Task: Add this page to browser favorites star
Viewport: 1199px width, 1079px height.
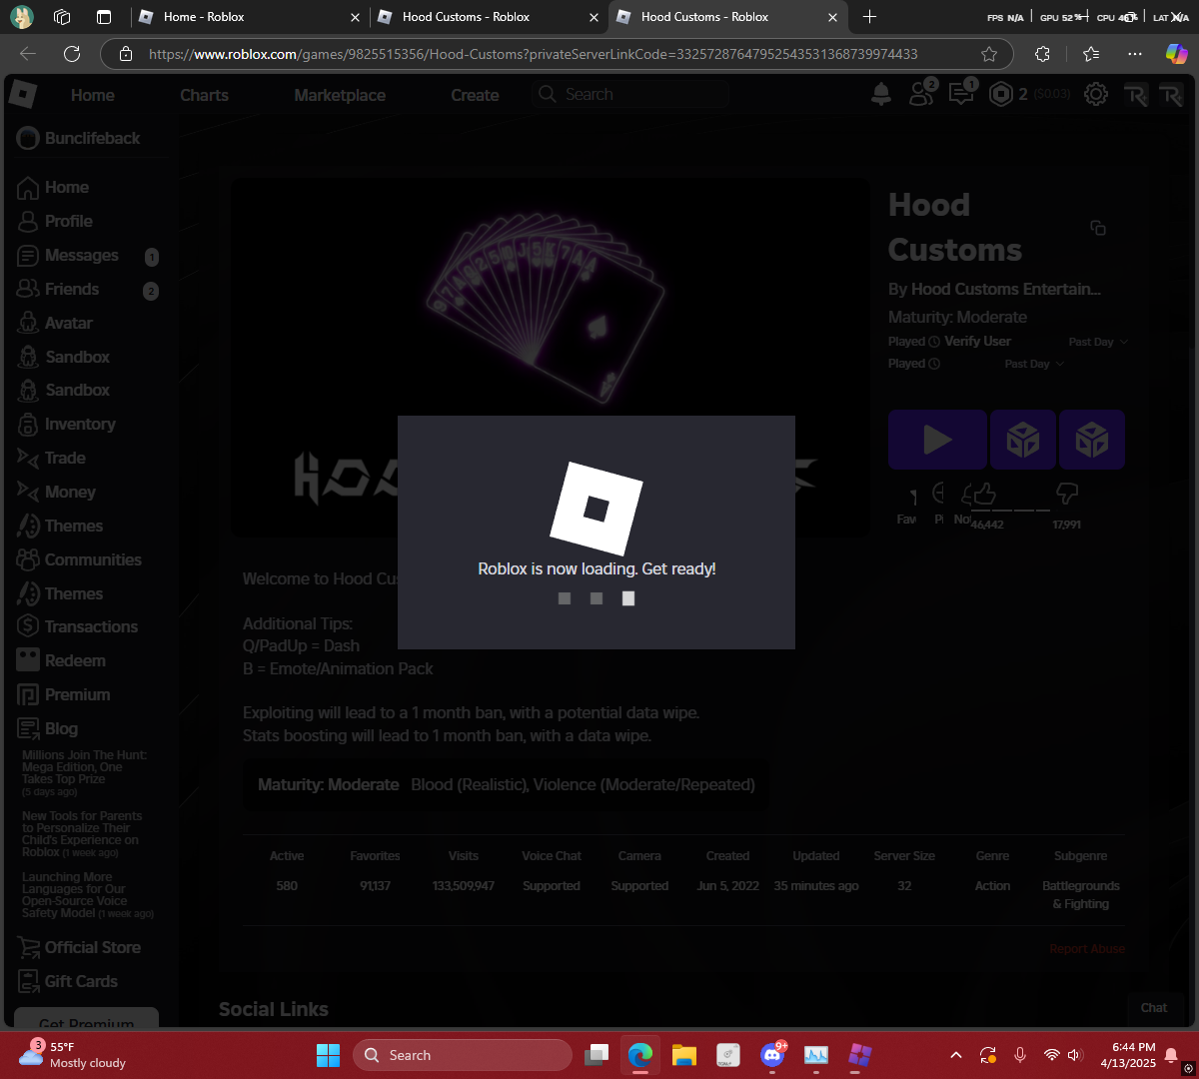Action: [x=989, y=54]
